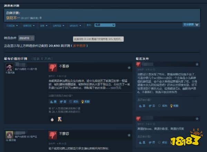The height and width of the screenshot is (152, 207).
Task: Open avatar of the second 不推荐 review author
Action: tap(10, 135)
